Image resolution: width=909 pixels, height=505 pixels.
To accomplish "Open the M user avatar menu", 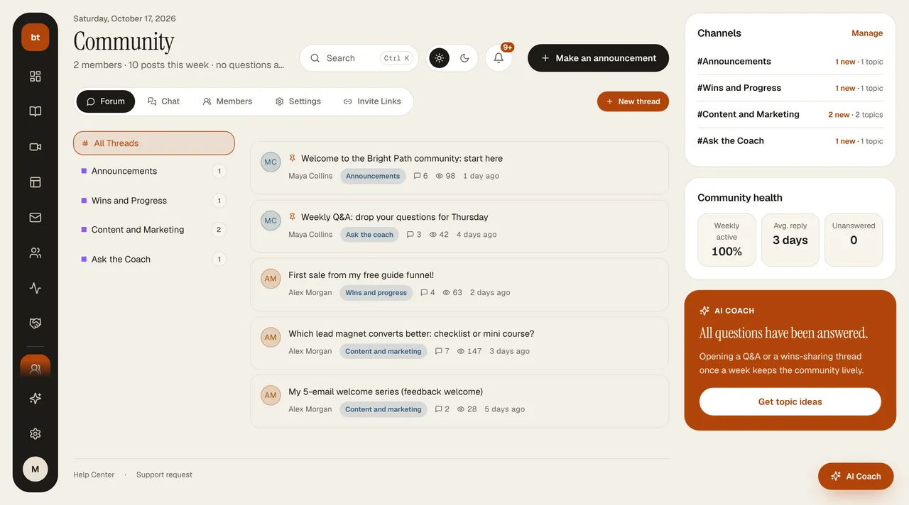I will click(x=35, y=469).
